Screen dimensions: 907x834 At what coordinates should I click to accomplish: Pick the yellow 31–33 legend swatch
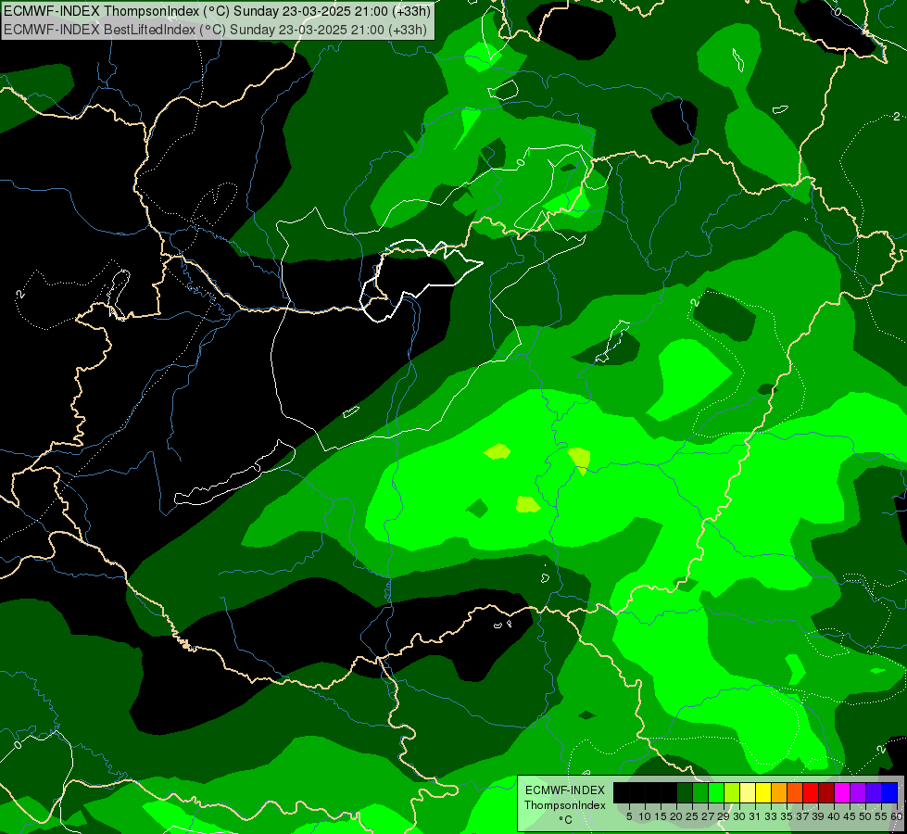pyautogui.click(x=763, y=792)
